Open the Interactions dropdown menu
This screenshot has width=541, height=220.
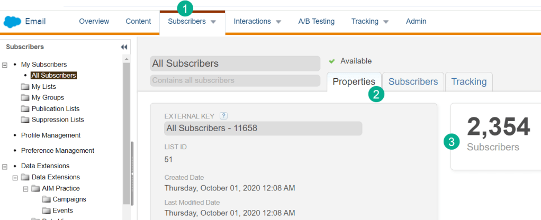click(x=257, y=22)
